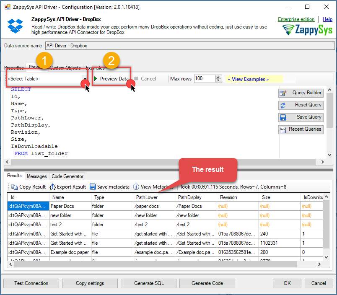Click the Dropbox logo icon
This screenshot has height=295, width=337.
click(15, 26)
